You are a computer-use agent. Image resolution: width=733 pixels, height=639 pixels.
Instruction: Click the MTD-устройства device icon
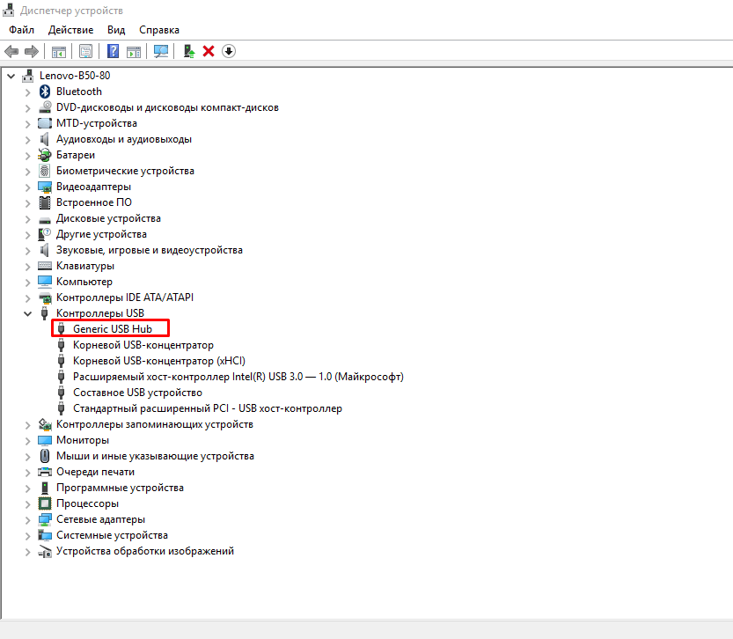point(45,123)
